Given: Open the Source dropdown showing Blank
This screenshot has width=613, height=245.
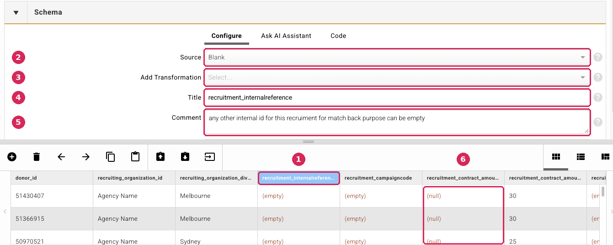Looking at the screenshot, I should click(x=397, y=57).
